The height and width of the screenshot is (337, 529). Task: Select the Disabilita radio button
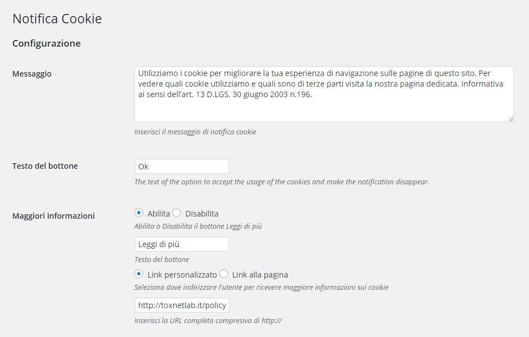click(x=177, y=213)
